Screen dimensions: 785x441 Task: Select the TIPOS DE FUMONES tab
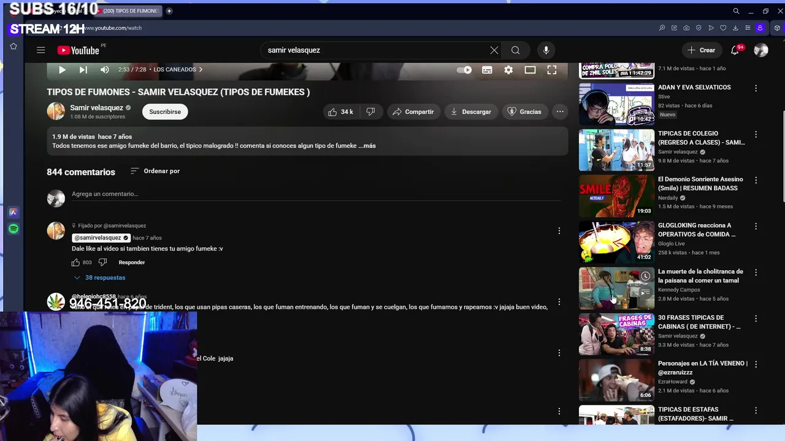129,11
